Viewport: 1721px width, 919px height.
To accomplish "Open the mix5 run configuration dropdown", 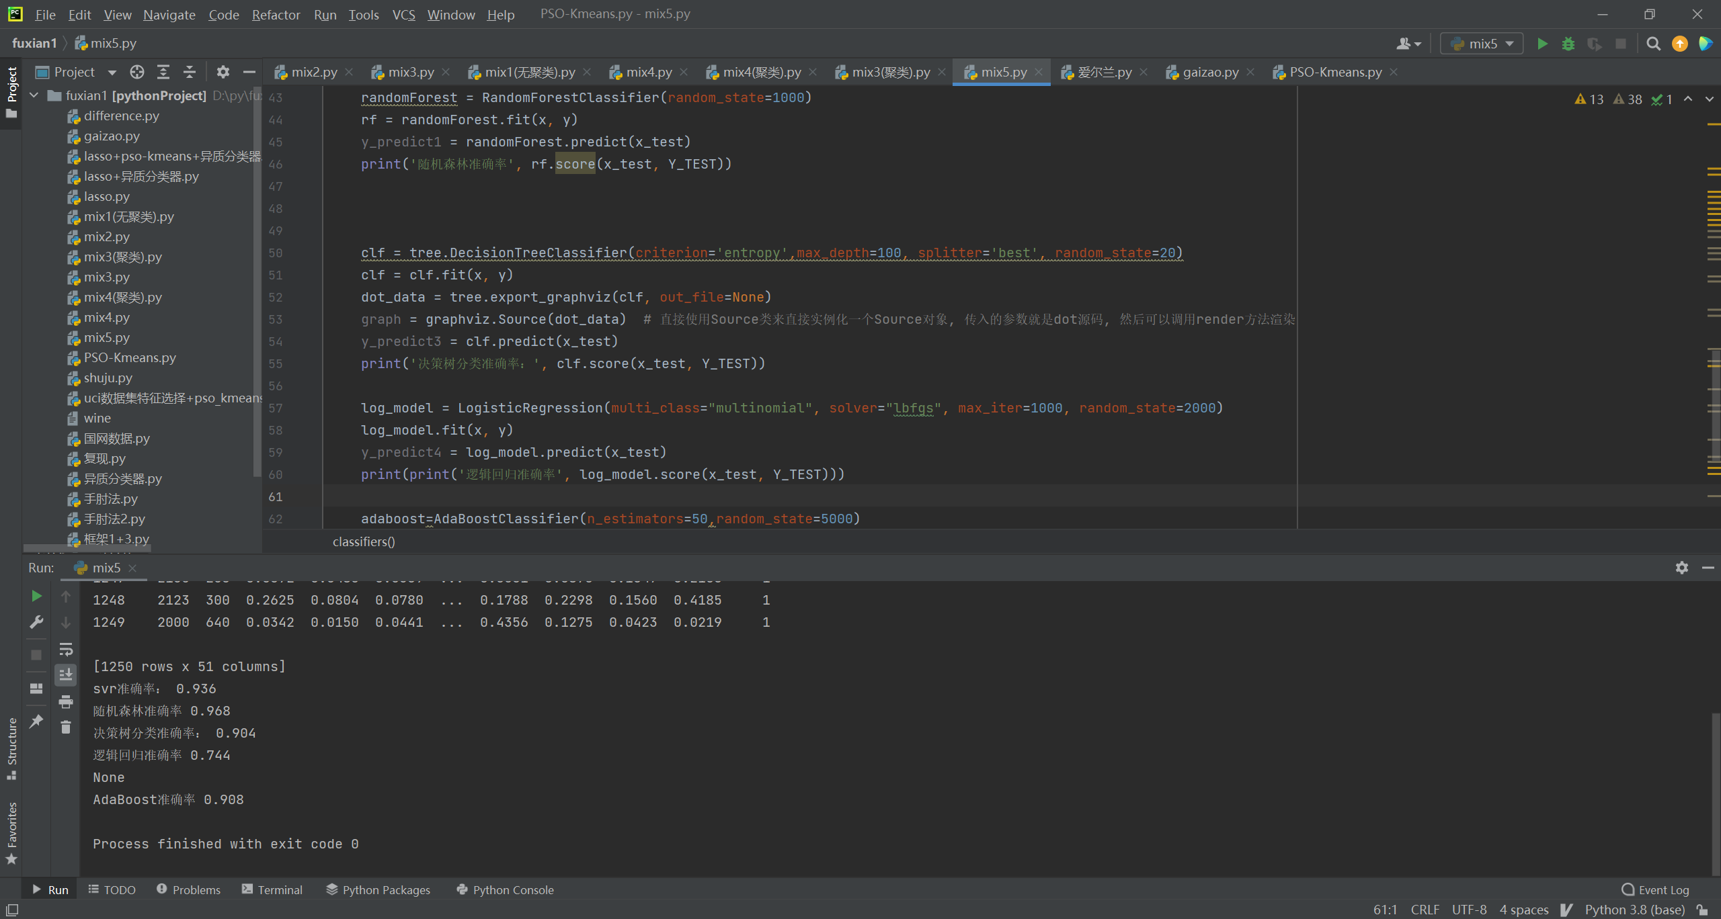I will click(x=1482, y=44).
